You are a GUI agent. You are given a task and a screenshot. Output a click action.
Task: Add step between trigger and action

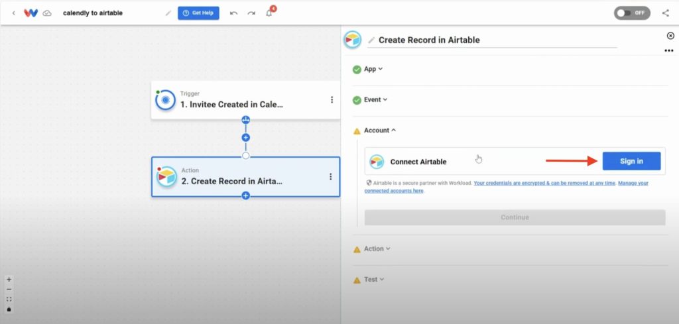coord(245,138)
